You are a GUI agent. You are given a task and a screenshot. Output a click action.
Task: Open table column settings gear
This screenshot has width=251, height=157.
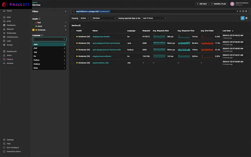[x=246, y=18]
